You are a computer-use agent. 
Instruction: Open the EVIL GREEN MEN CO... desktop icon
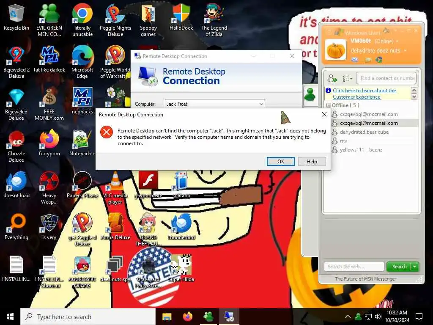coord(49,20)
